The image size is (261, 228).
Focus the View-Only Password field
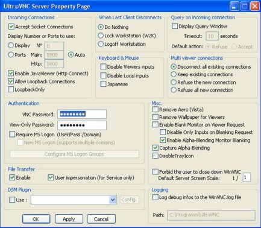click(x=82, y=125)
